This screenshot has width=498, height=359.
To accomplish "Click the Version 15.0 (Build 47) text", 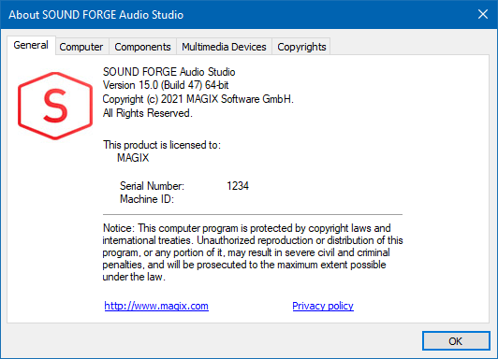I will click(x=166, y=85).
